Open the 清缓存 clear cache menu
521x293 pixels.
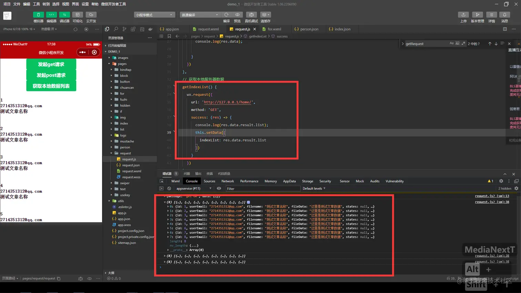point(265,15)
